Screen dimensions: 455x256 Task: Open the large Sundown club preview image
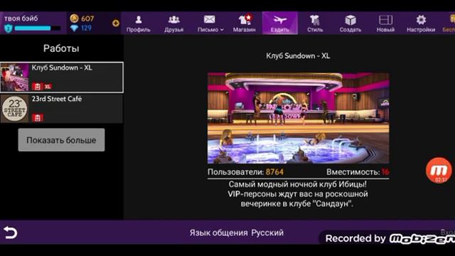click(299, 118)
